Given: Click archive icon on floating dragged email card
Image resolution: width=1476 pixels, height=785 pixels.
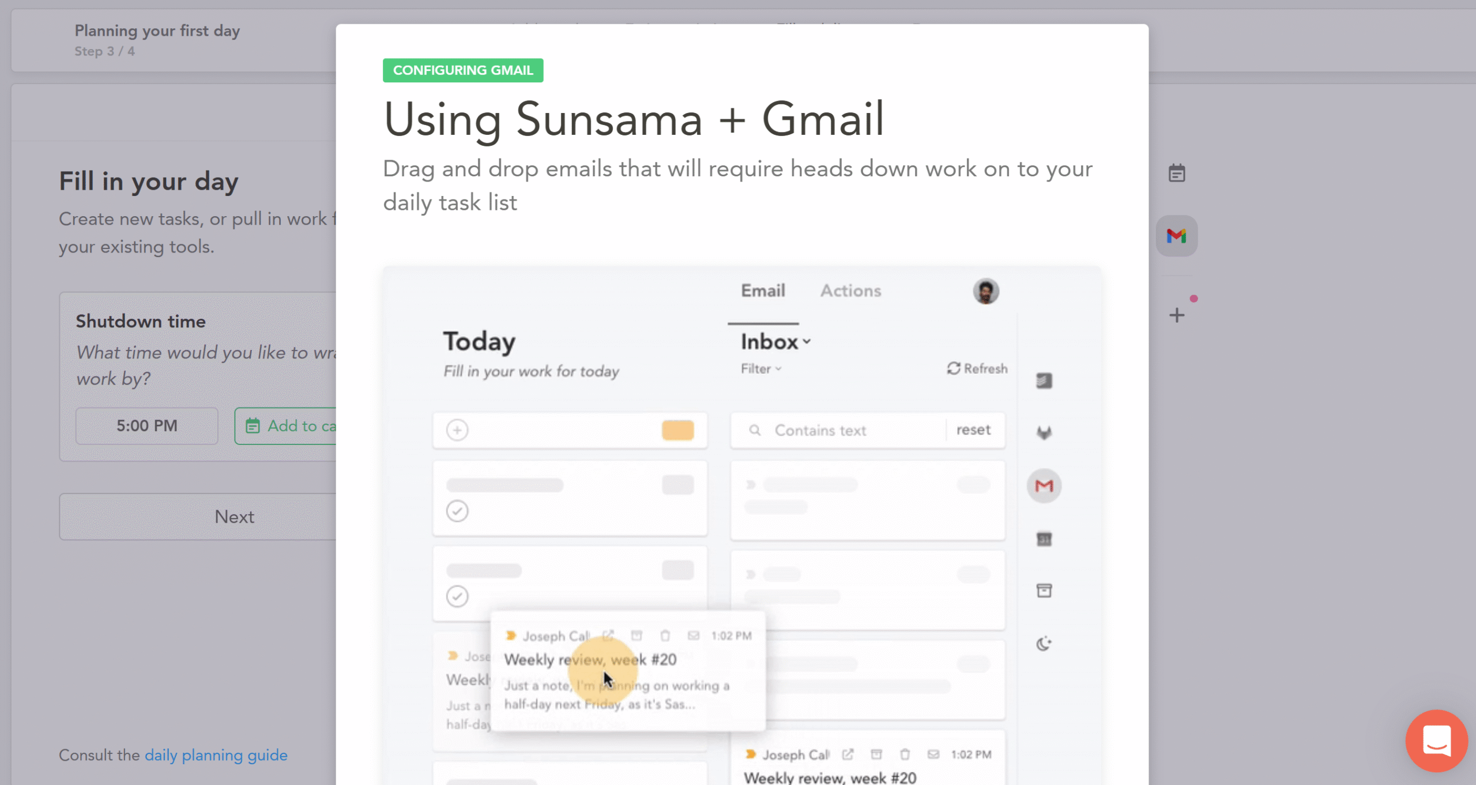Looking at the screenshot, I should pyautogui.click(x=637, y=636).
